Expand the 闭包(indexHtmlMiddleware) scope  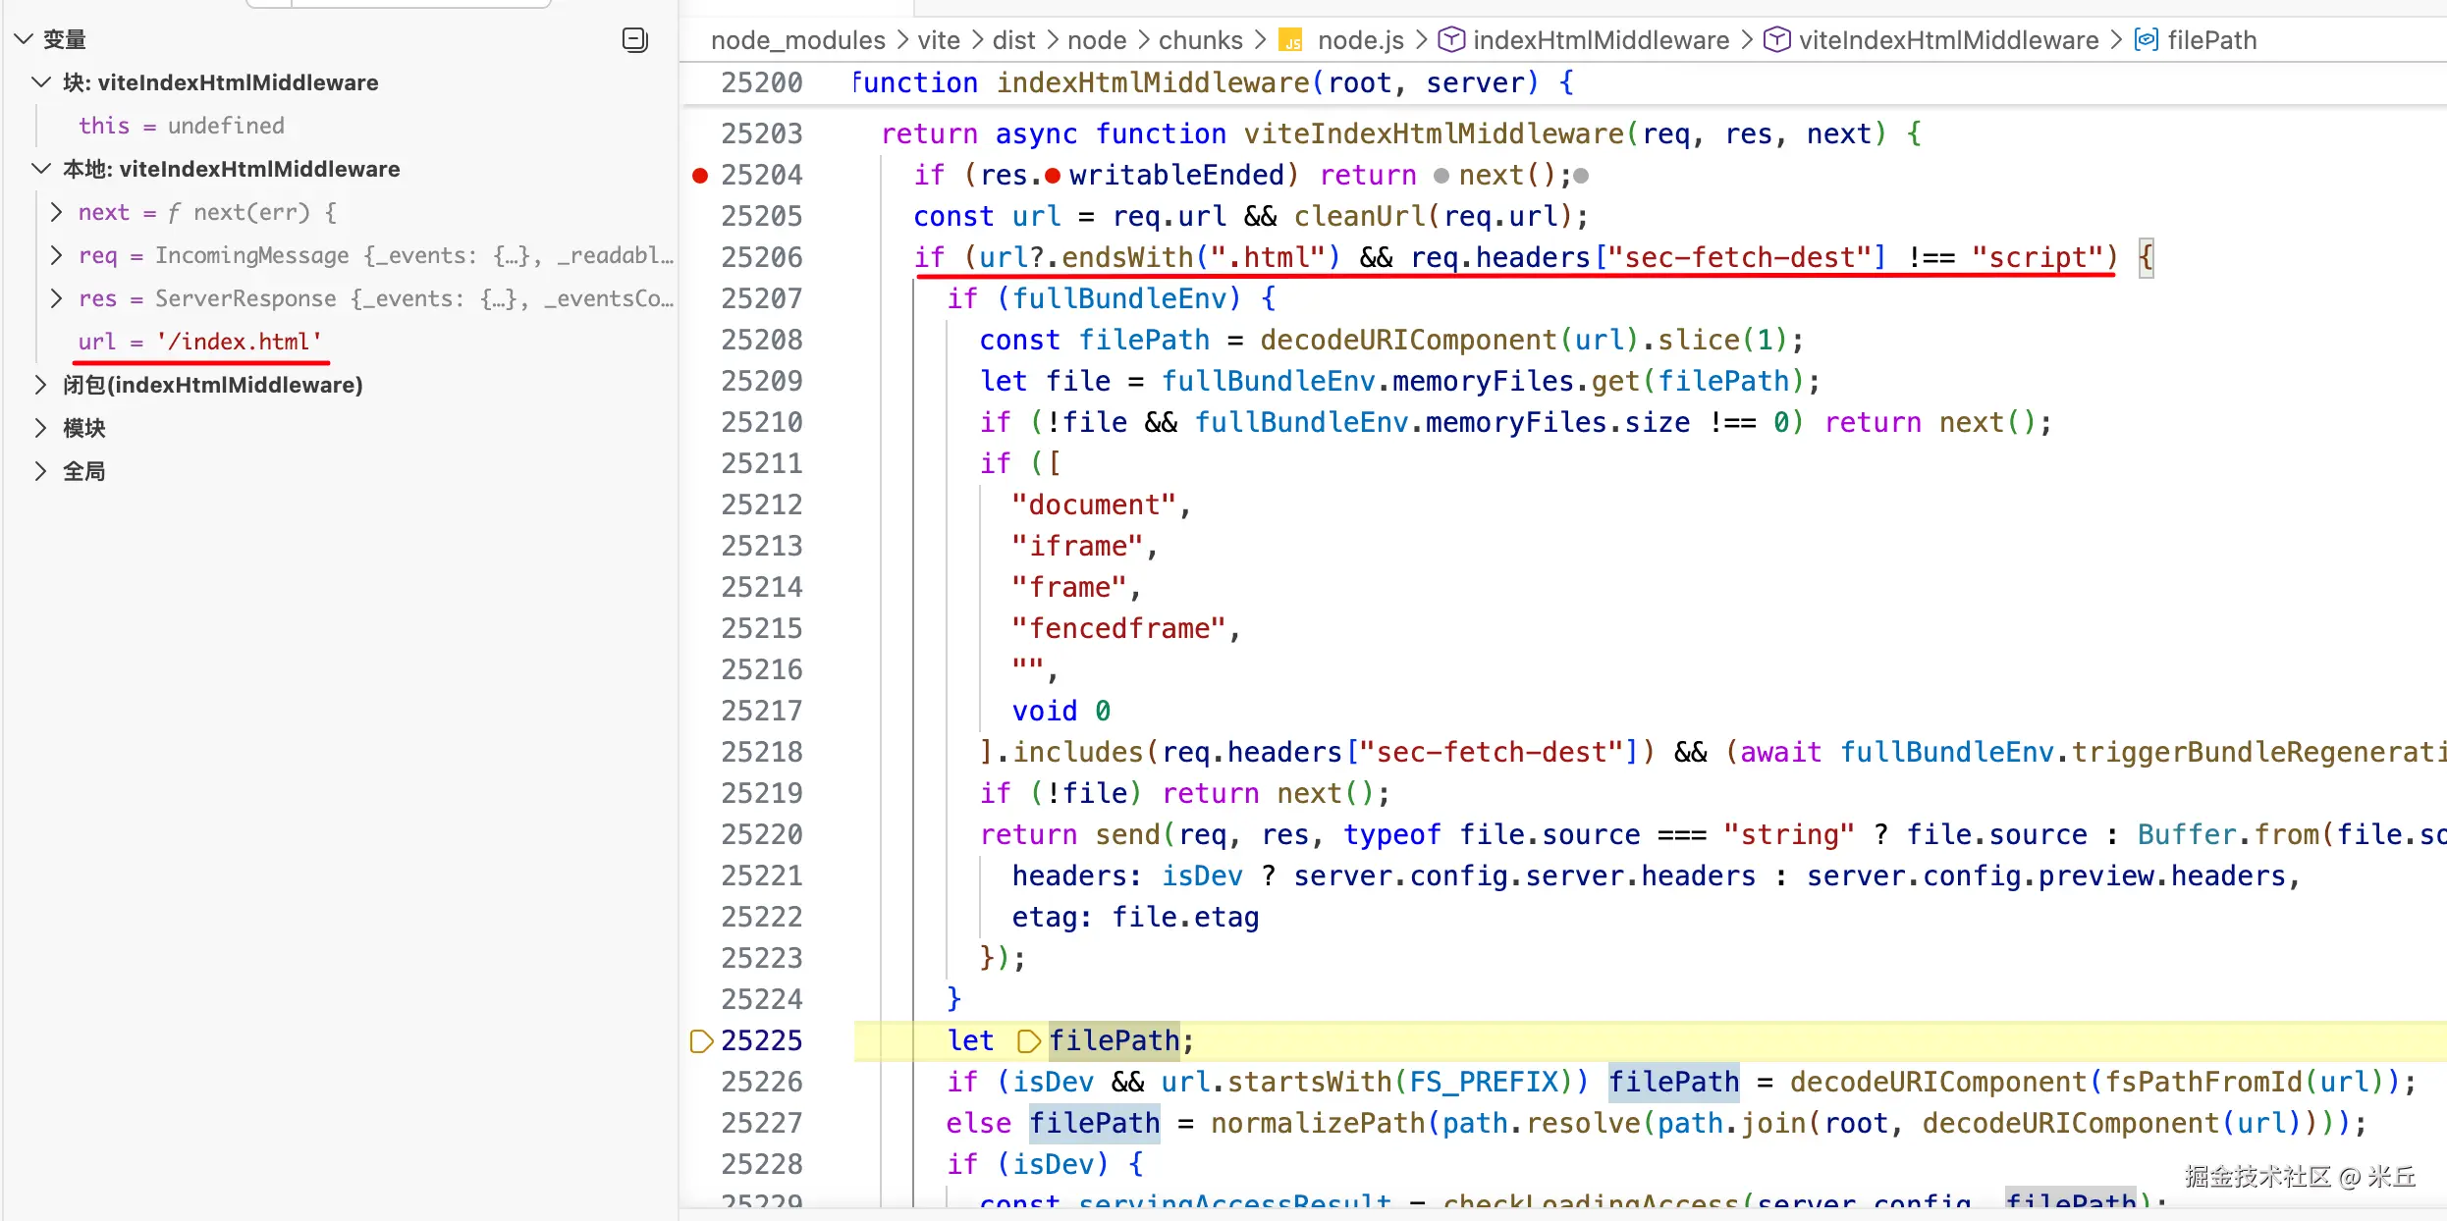pos(40,385)
